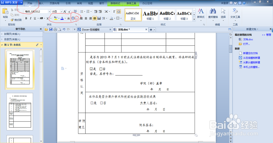This screenshot has width=273, height=143.
Task: Apply Bold formatting
Action: click(26, 18)
